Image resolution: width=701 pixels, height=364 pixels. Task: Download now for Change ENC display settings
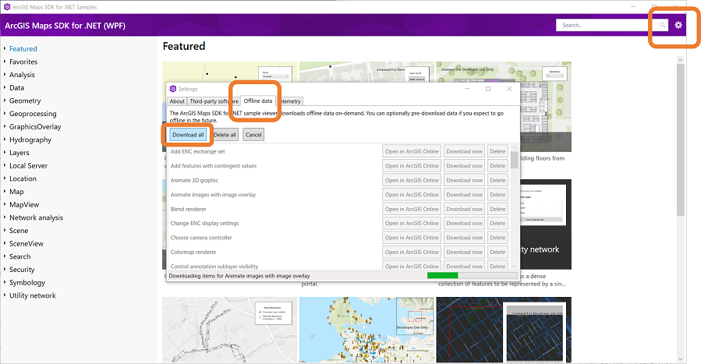coord(464,224)
